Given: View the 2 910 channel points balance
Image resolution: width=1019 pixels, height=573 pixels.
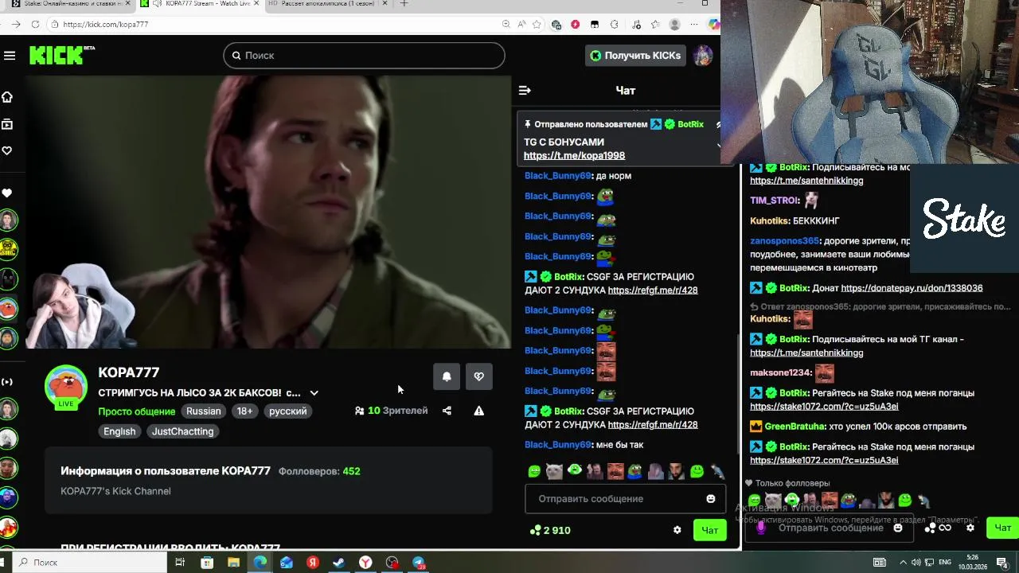Looking at the screenshot, I should pos(550,530).
